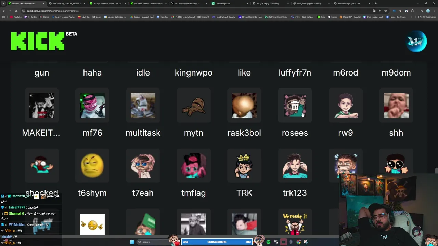Image resolution: width=438 pixels, height=246 pixels.
Task: Click the "luffyfr7n" emote label
Action: point(295,73)
